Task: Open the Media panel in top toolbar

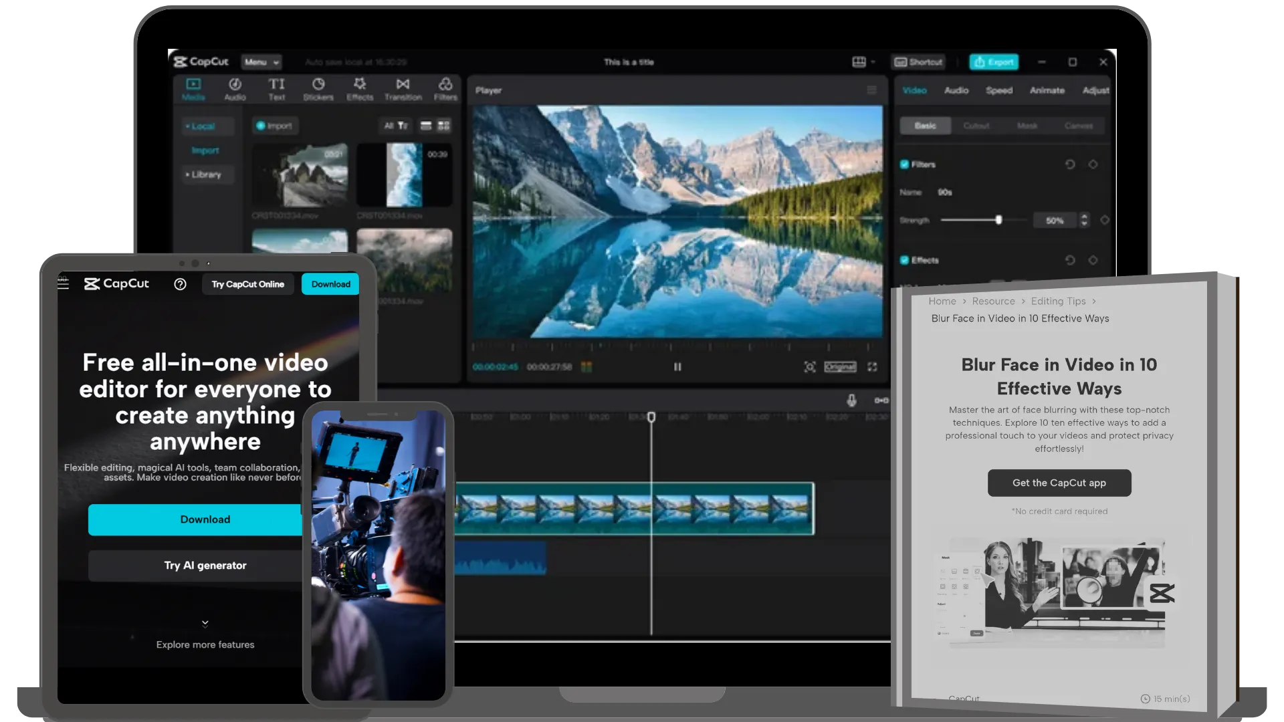Action: 193,89
